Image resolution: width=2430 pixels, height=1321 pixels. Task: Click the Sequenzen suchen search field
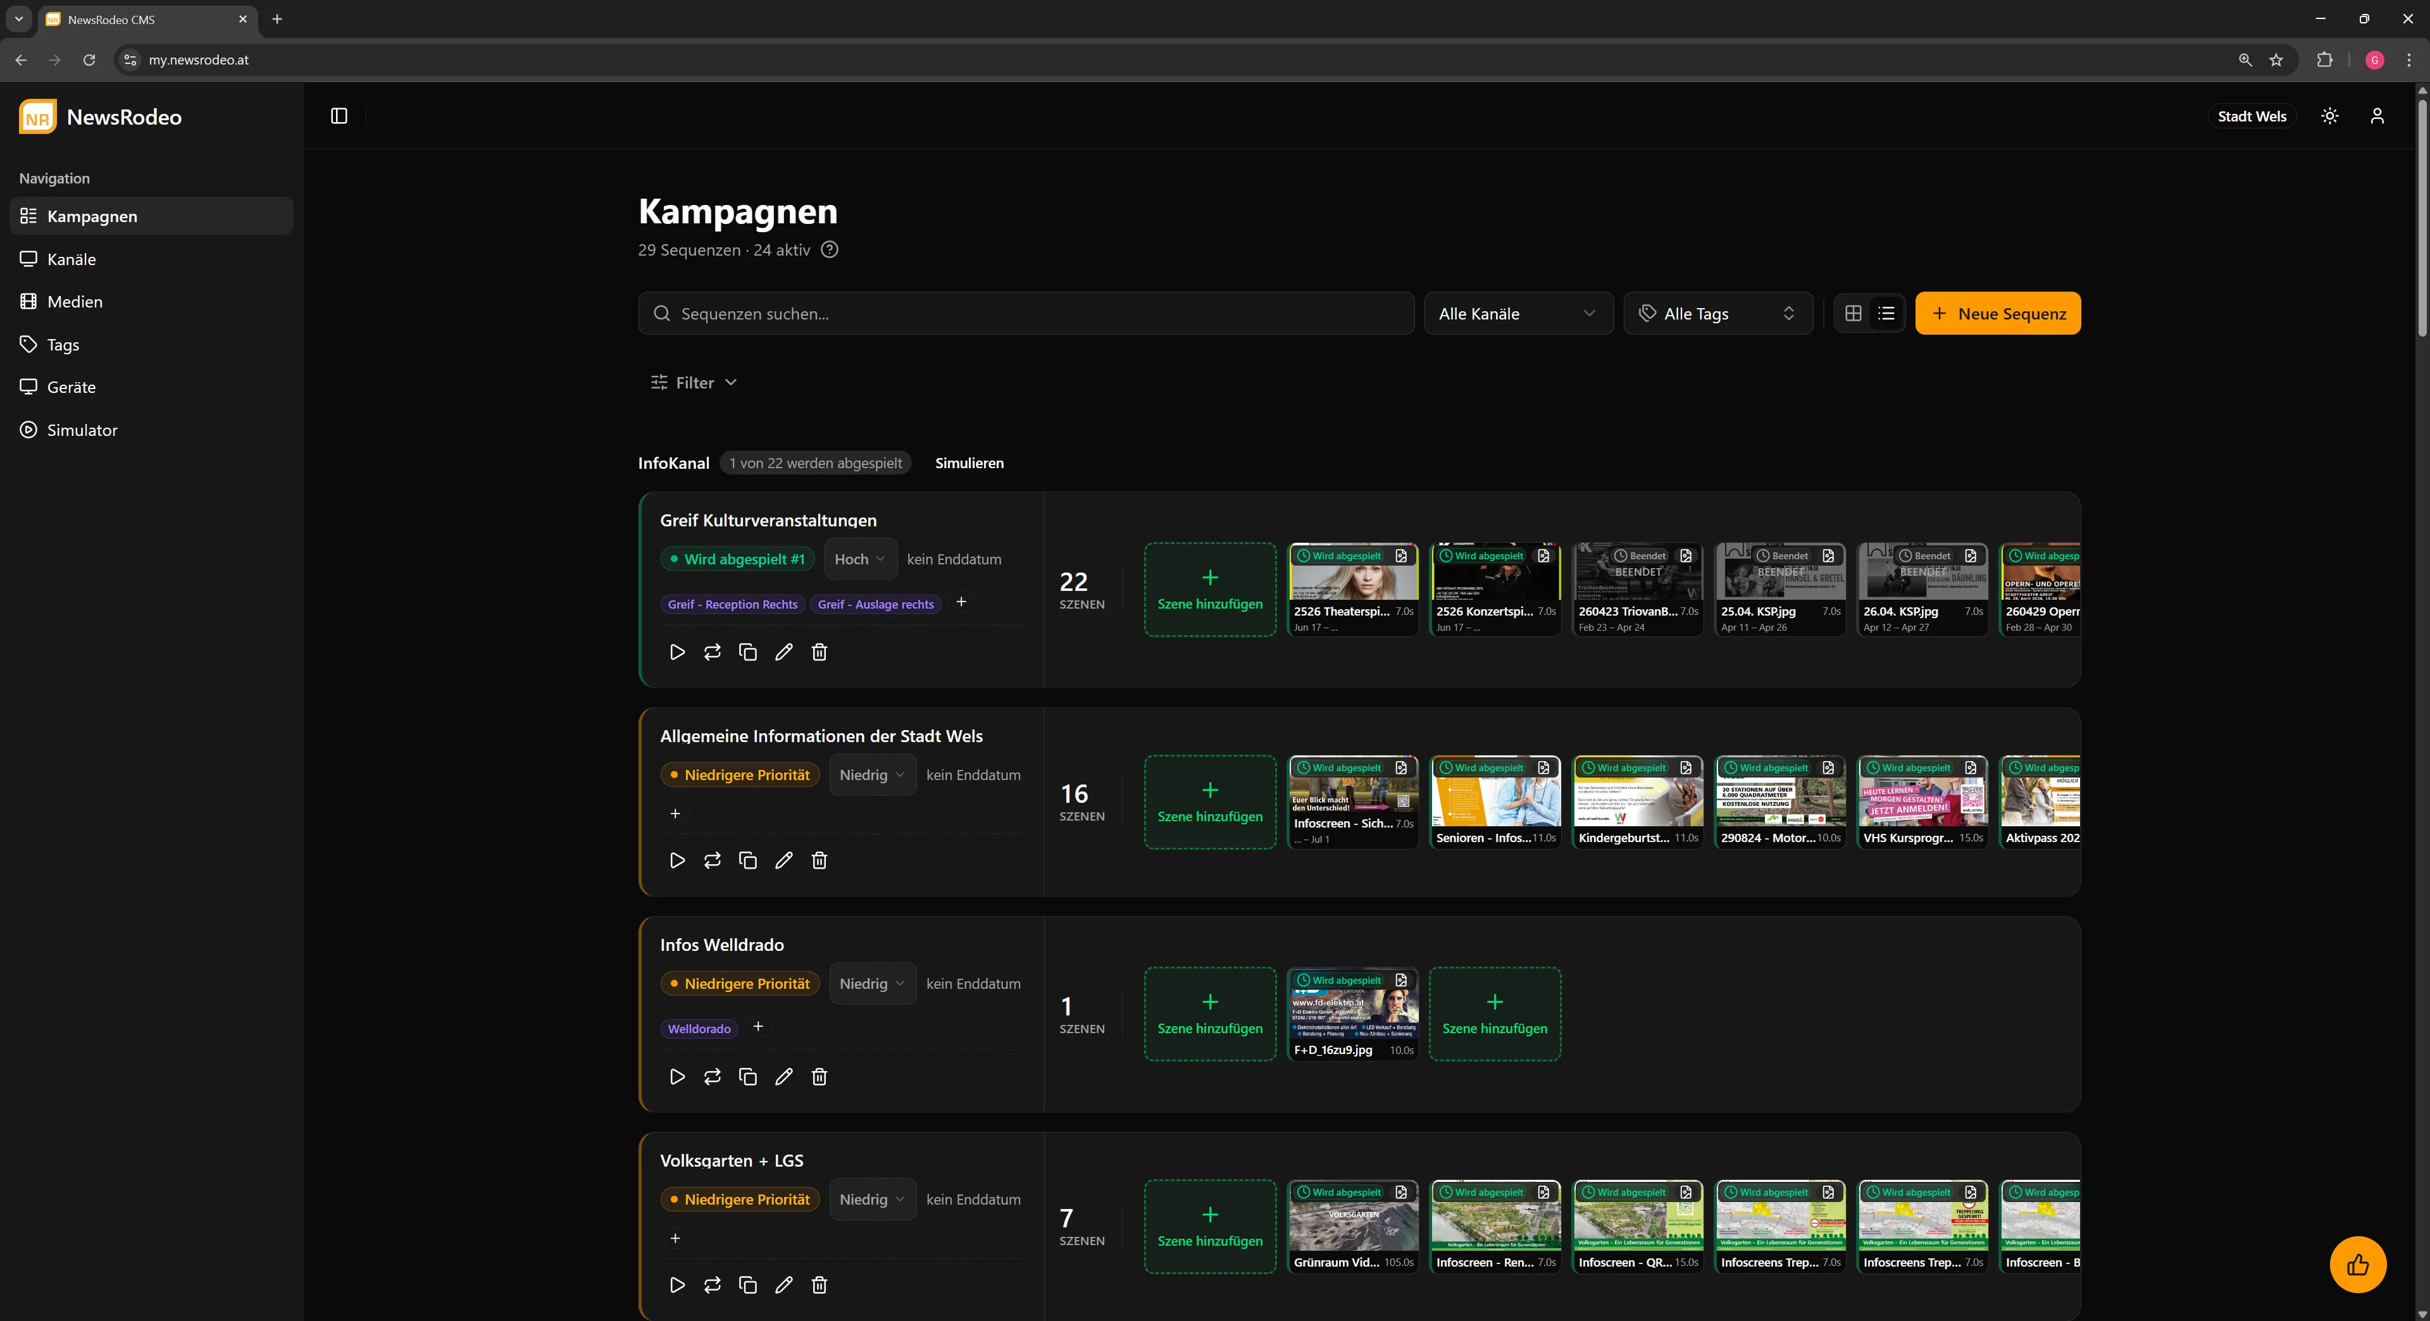1025,313
